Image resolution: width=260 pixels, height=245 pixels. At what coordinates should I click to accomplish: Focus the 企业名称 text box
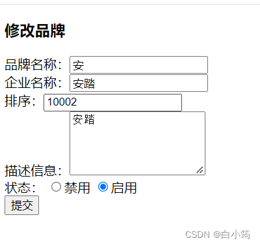click(x=138, y=83)
